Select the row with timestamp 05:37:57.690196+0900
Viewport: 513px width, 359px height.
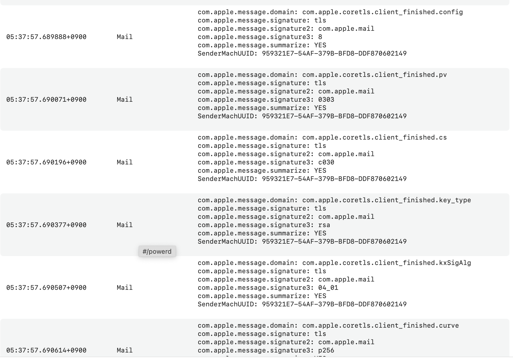(46, 162)
